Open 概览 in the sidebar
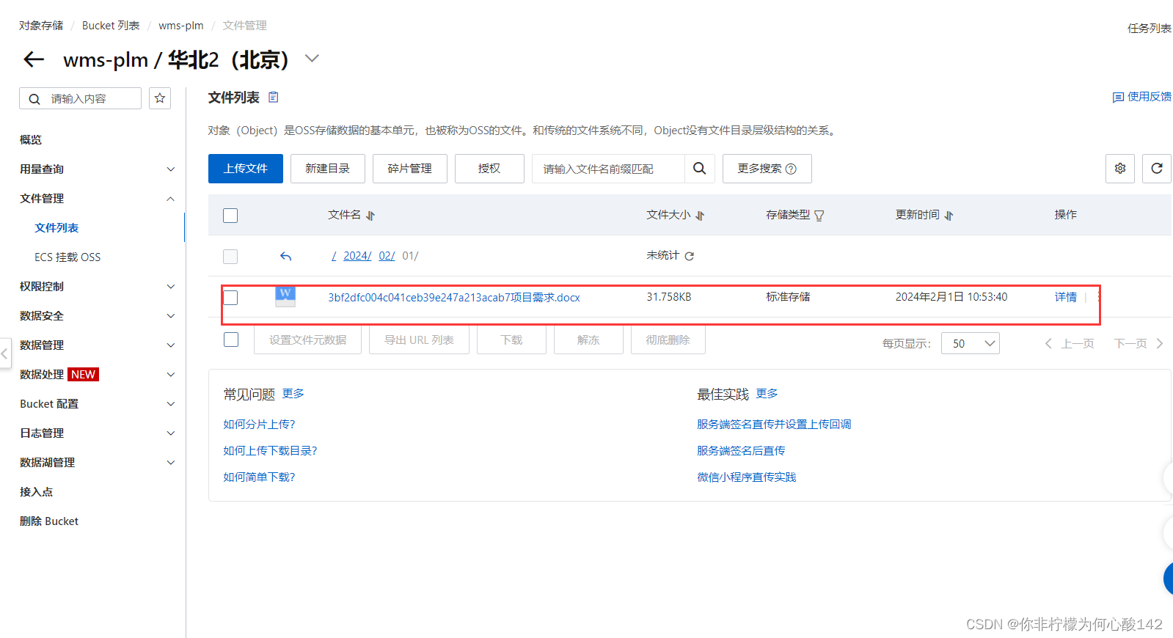This screenshot has width=1173, height=638. click(31, 140)
